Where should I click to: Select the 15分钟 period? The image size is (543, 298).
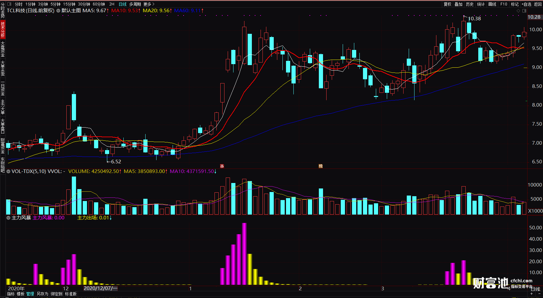[69, 4]
